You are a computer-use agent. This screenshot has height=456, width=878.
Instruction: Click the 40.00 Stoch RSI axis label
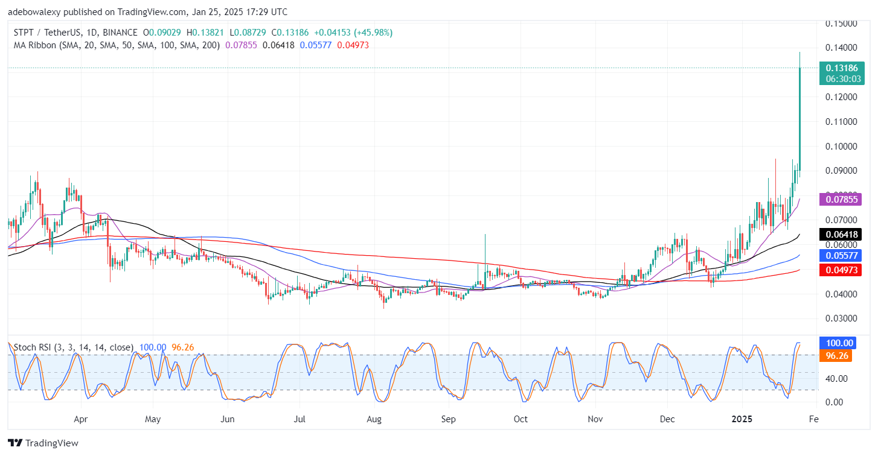click(836, 379)
